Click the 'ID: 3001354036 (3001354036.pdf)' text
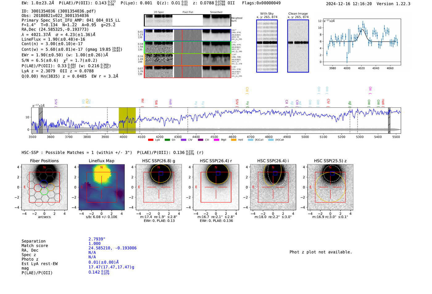This screenshot has width=432, height=294. 59,11
